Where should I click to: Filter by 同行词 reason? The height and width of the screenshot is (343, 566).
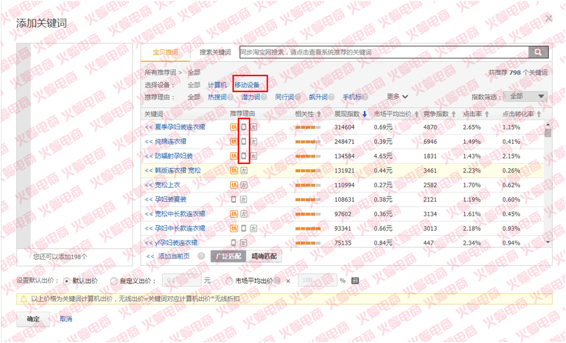click(x=284, y=97)
